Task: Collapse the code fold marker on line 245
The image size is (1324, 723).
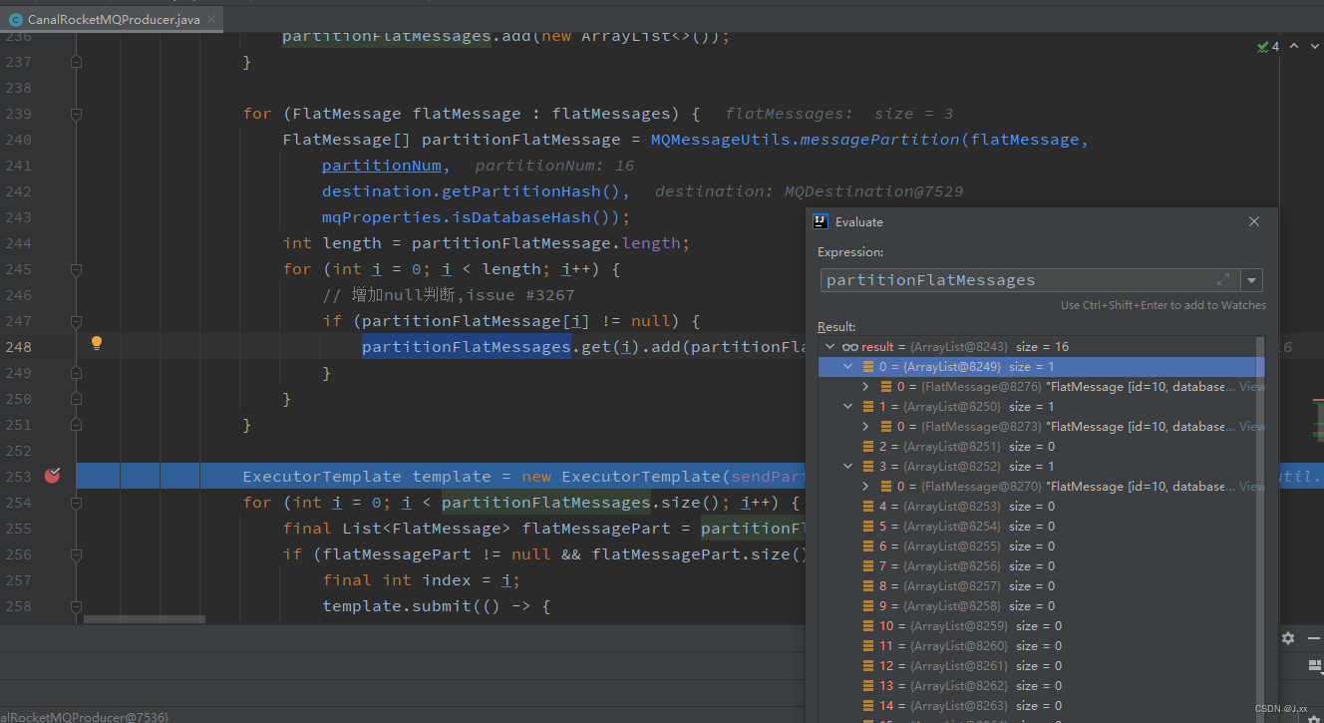Action: [76, 269]
